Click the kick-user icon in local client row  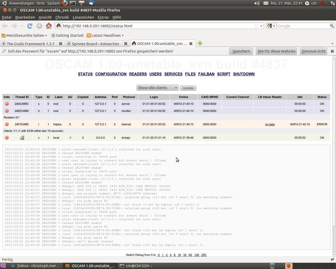pyautogui.click(x=22, y=138)
